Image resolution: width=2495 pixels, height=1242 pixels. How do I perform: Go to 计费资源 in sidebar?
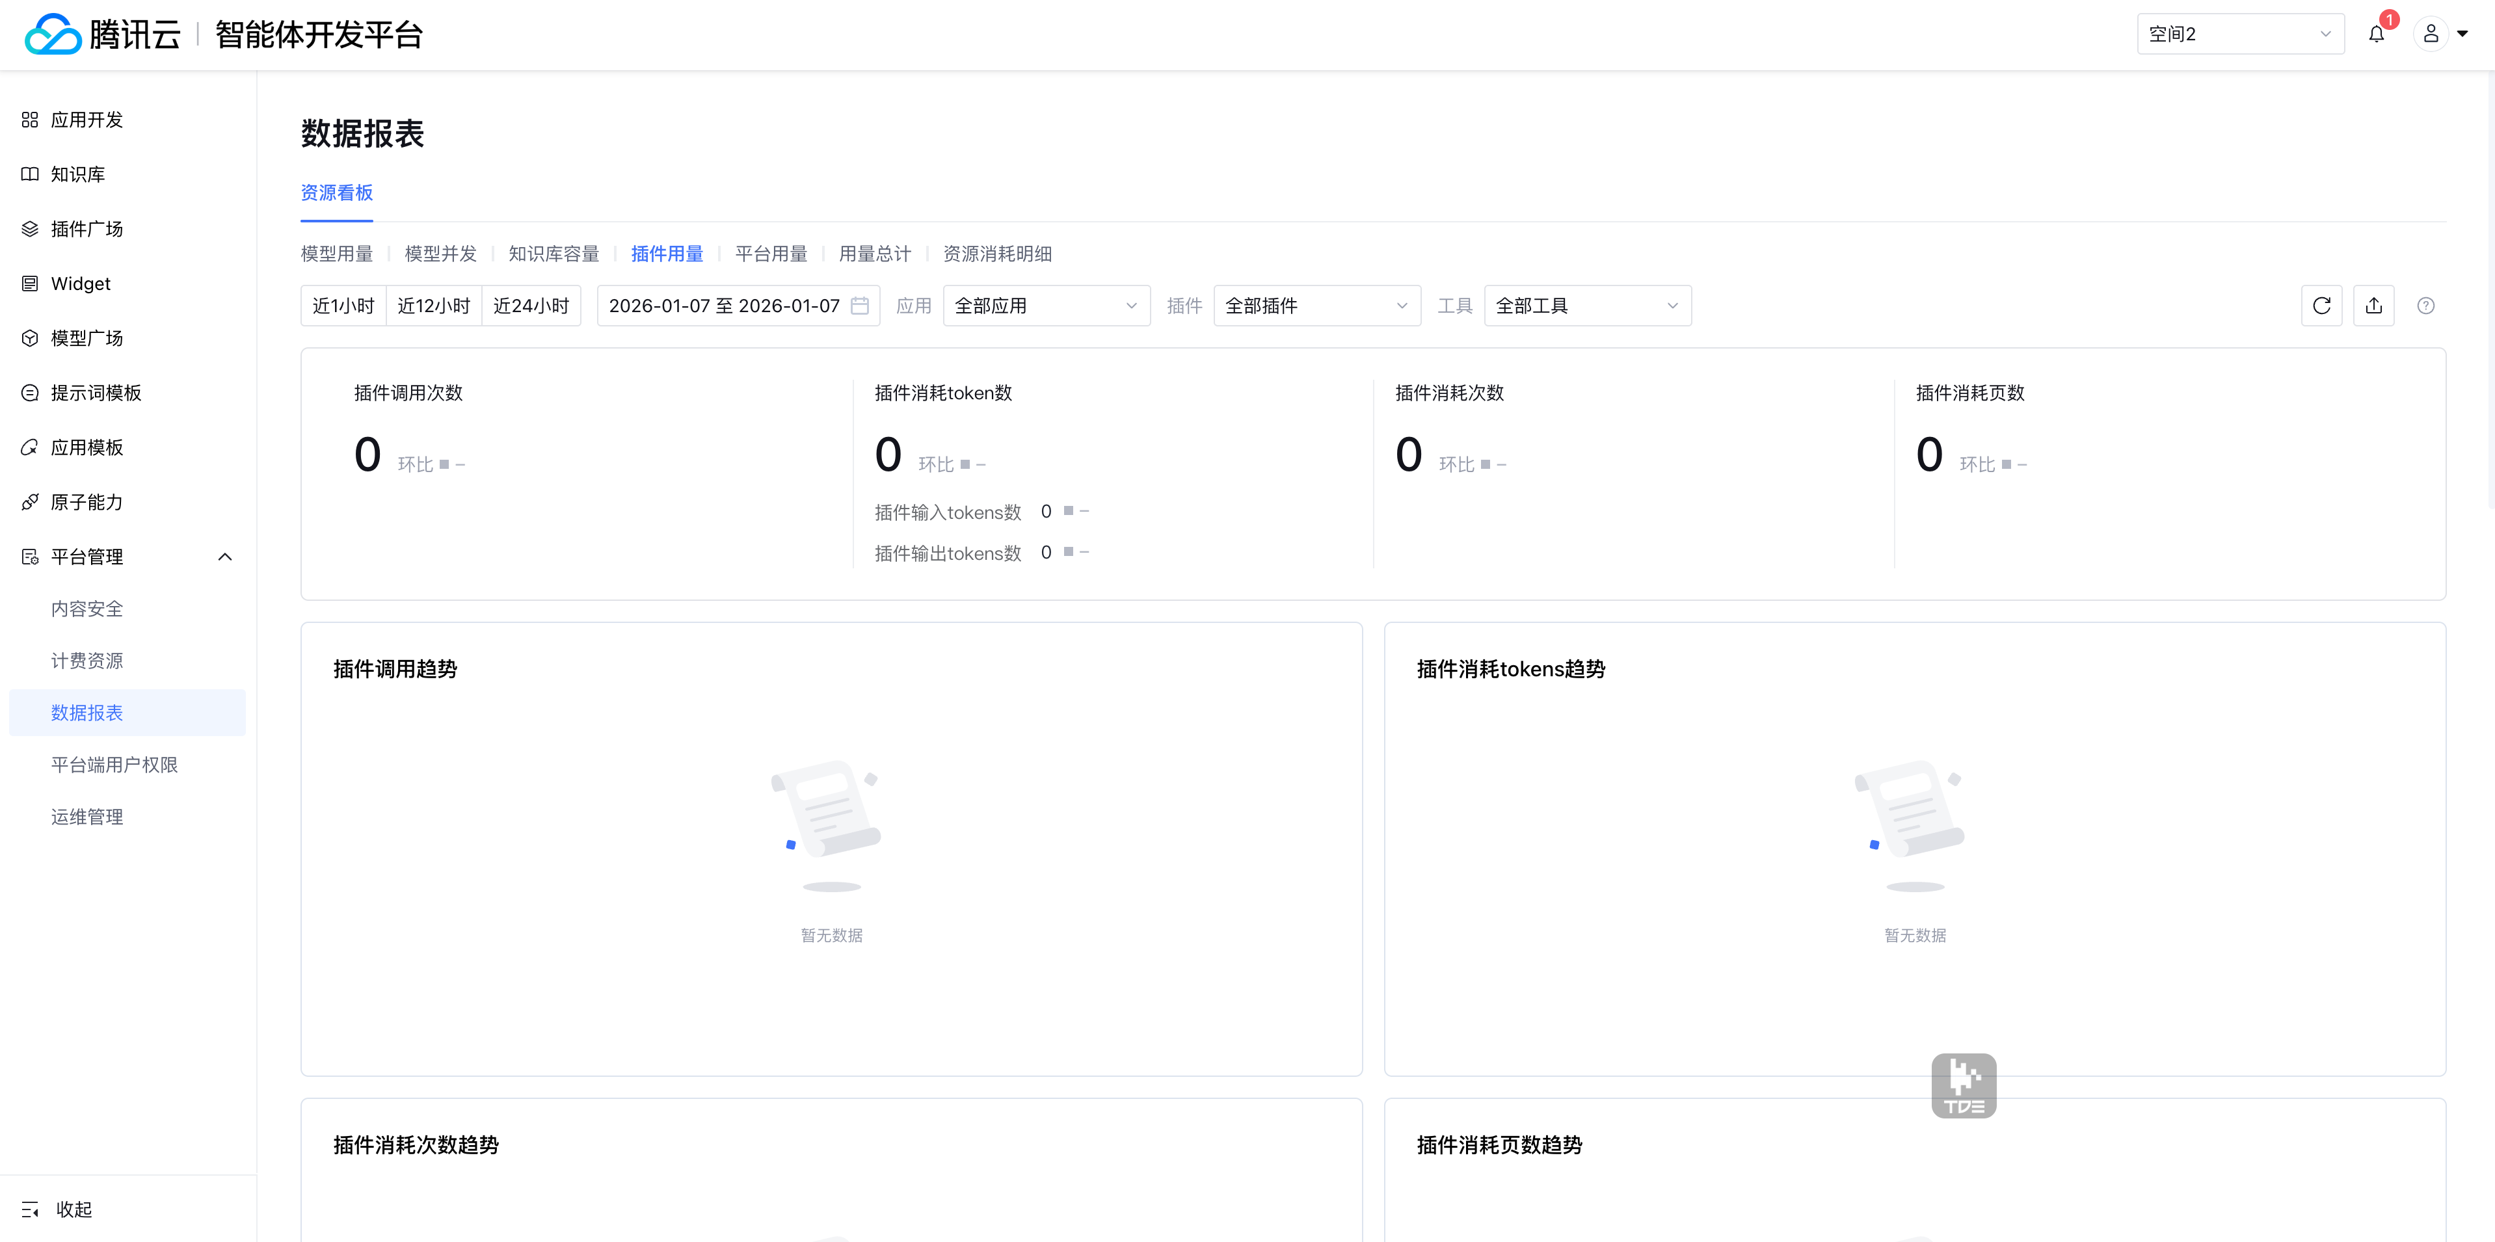(87, 660)
